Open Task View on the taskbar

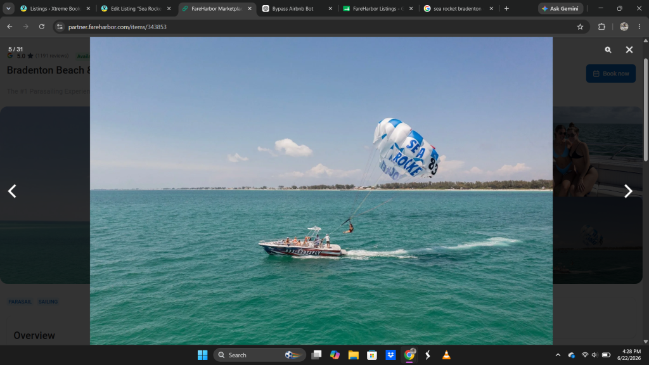pos(317,355)
